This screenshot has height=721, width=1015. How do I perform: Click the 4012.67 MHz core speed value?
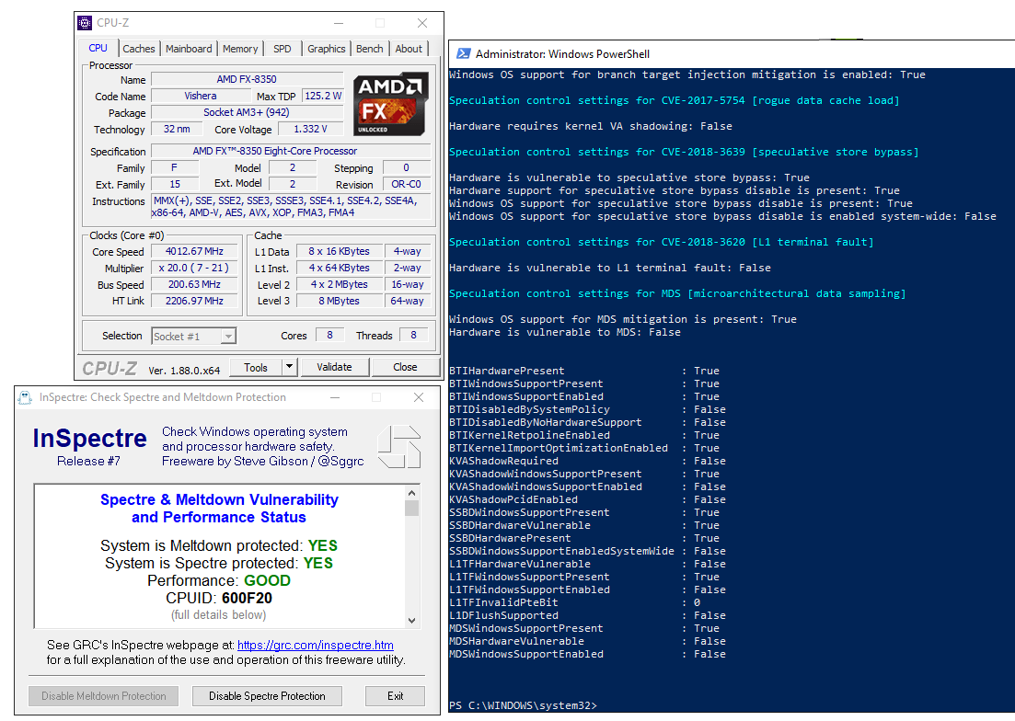coord(194,252)
